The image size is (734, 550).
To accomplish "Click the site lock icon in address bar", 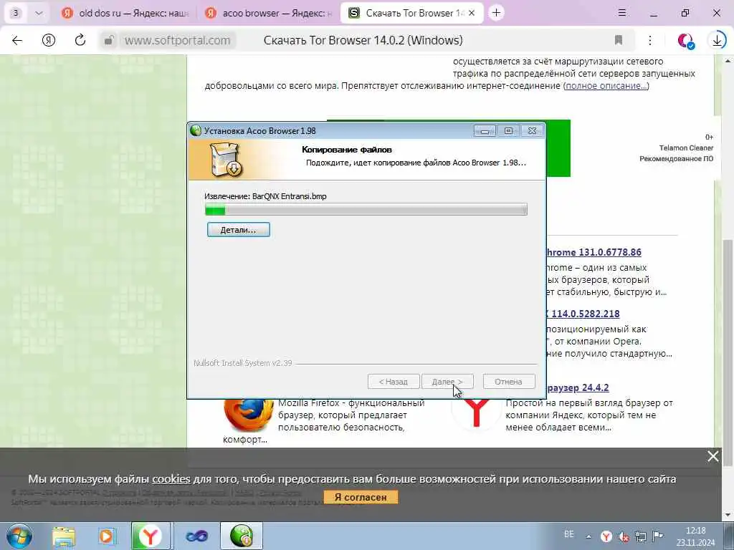I will tap(108, 40).
